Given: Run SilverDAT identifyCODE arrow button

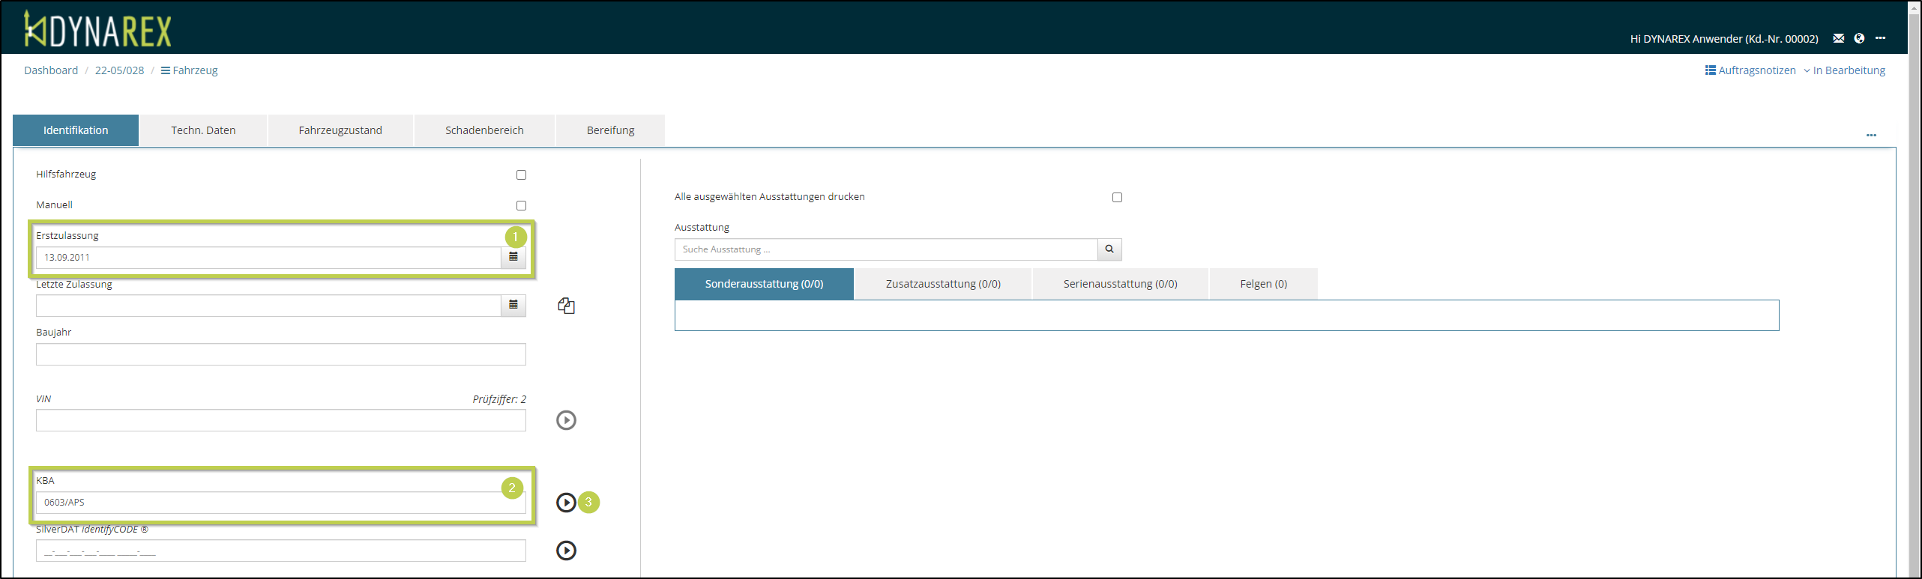Looking at the screenshot, I should click(566, 551).
